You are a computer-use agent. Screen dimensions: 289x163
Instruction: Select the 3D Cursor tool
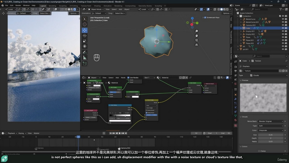pos(85,24)
